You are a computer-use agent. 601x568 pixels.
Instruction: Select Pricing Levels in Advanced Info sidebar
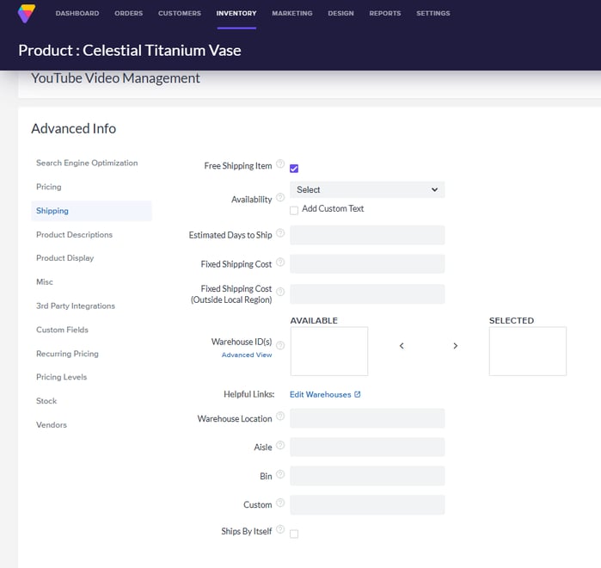(x=61, y=377)
